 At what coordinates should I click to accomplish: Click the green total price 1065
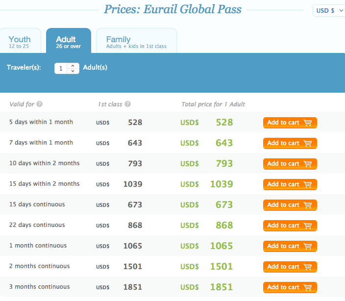click(x=222, y=246)
